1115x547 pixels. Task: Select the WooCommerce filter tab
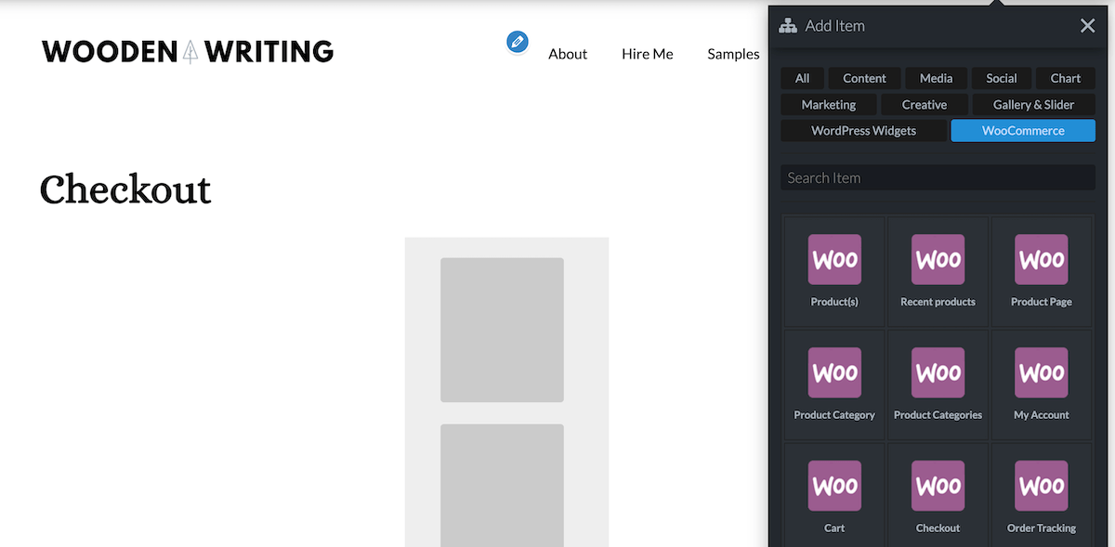tap(1023, 131)
